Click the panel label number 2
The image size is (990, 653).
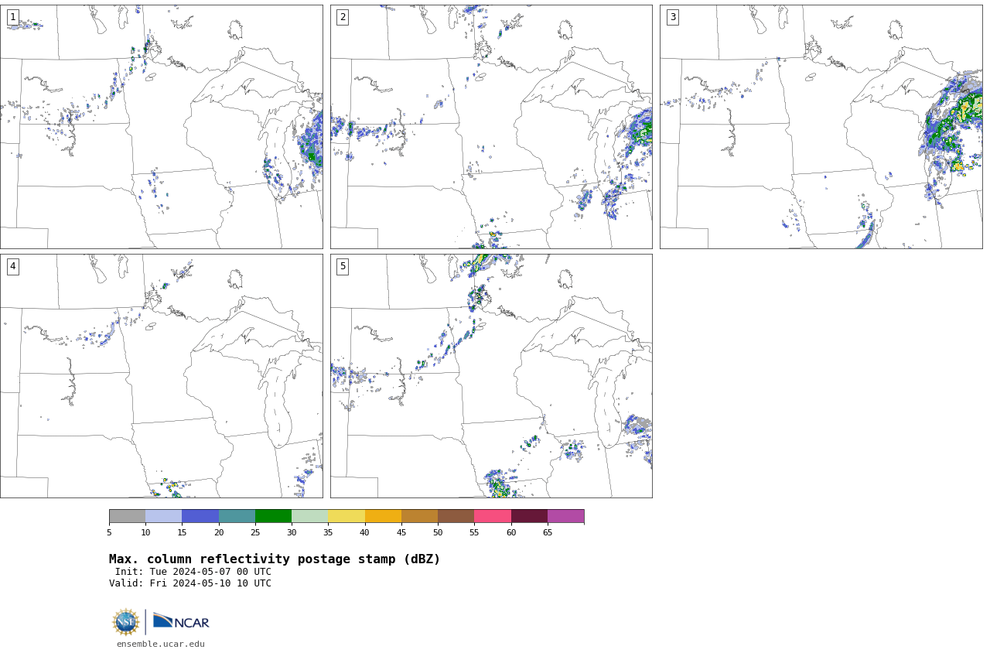click(343, 17)
